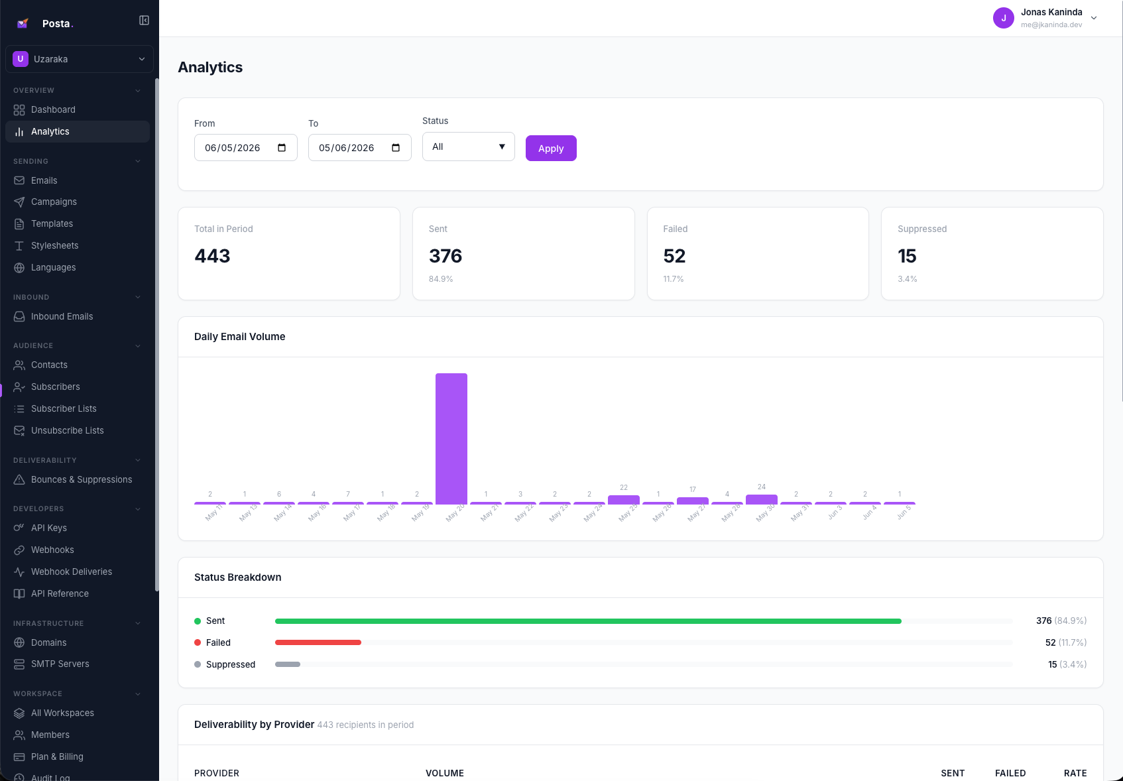Viewport: 1123px width, 781px height.
Task: Click the Dashboard grid icon
Action: 19,110
